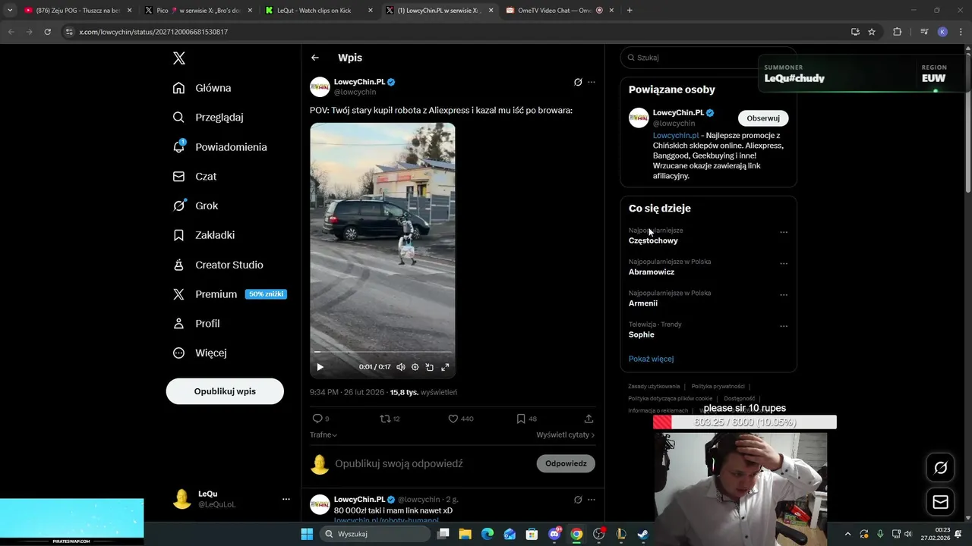Mute video volume icon
The width and height of the screenshot is (972, 546).
coord(400,367)
